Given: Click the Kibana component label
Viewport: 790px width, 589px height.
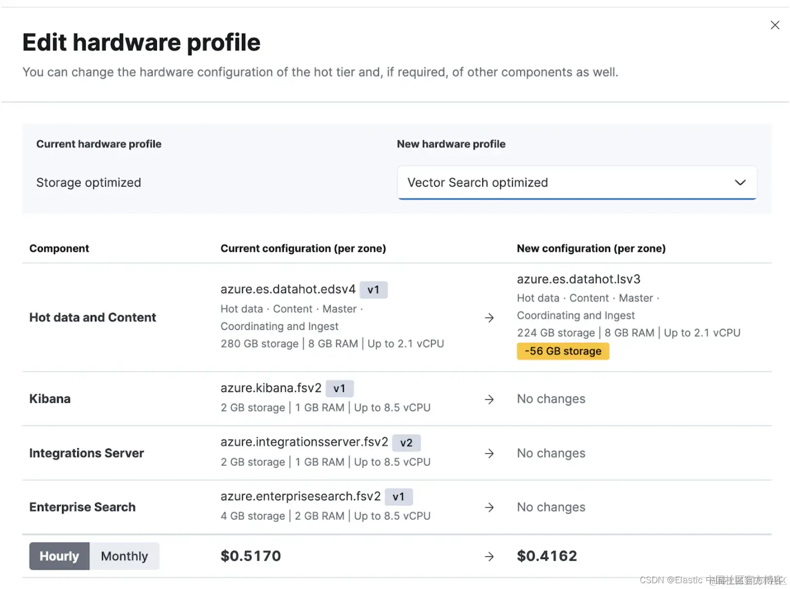Looking at the screenshot, I should point(50,399).
